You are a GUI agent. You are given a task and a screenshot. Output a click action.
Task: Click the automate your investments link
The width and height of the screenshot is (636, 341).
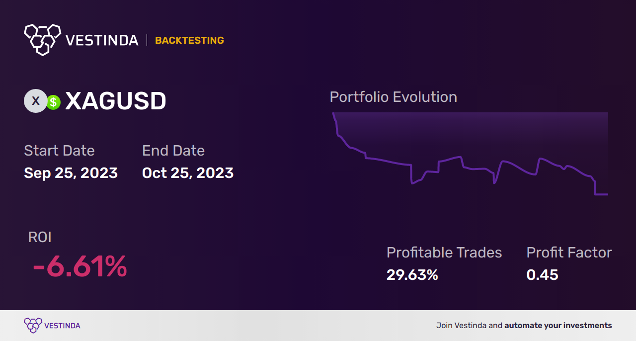558,326
